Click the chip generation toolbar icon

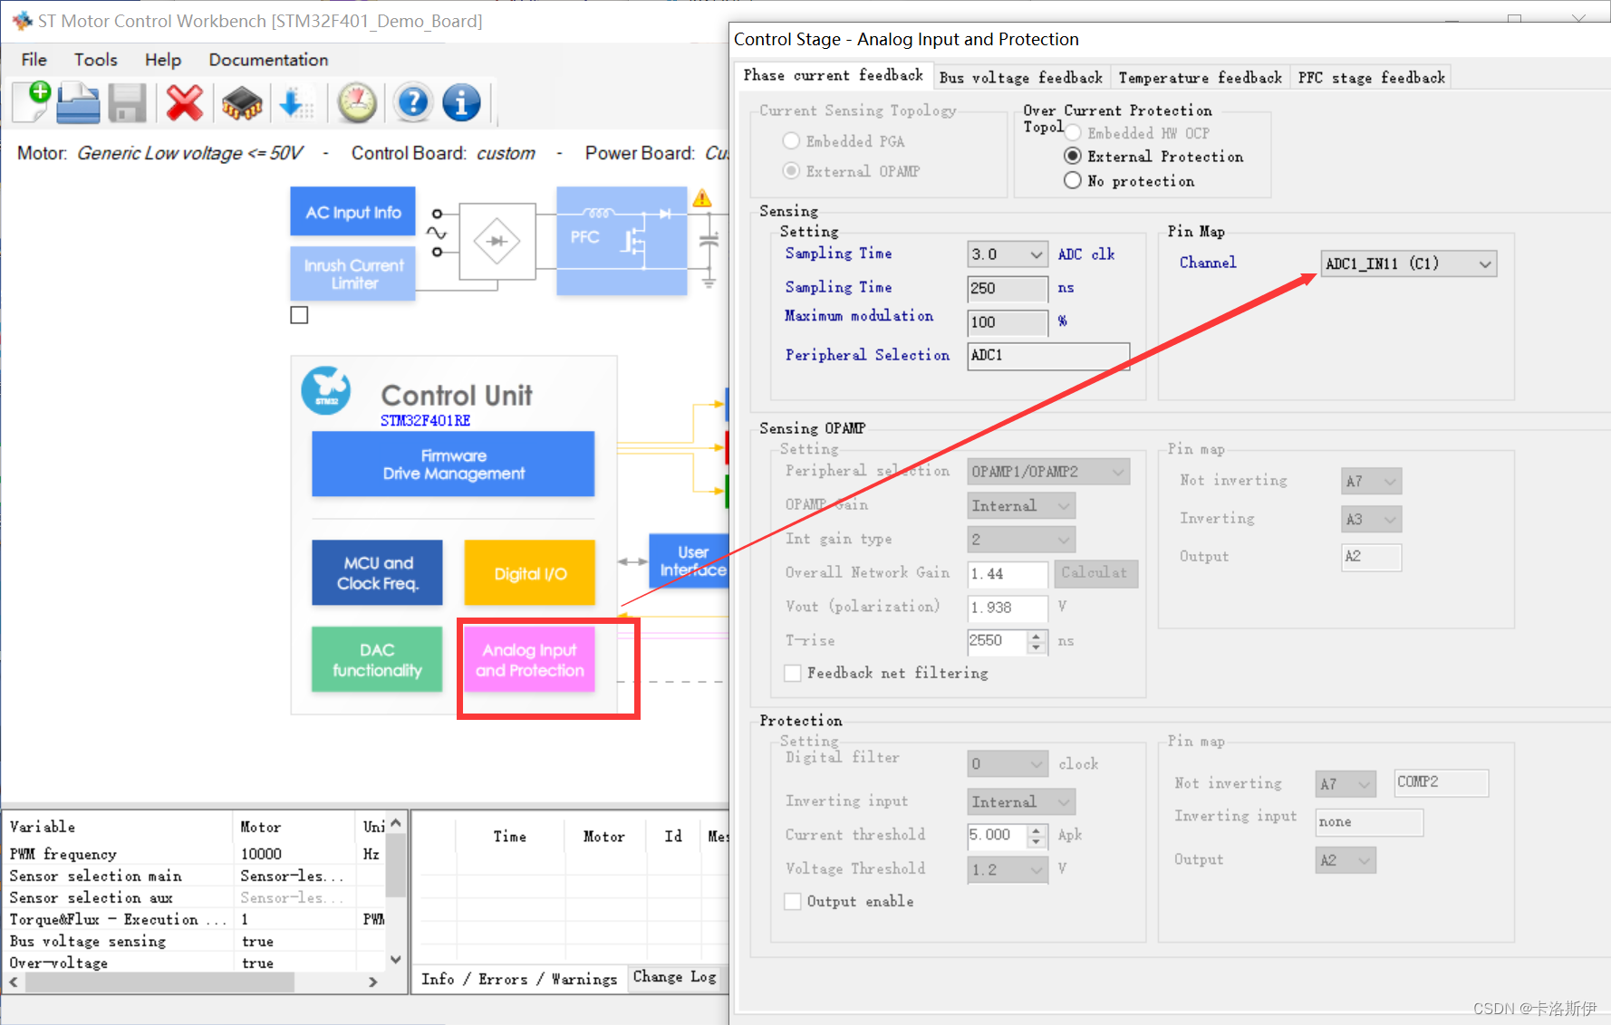click(242, 103)
